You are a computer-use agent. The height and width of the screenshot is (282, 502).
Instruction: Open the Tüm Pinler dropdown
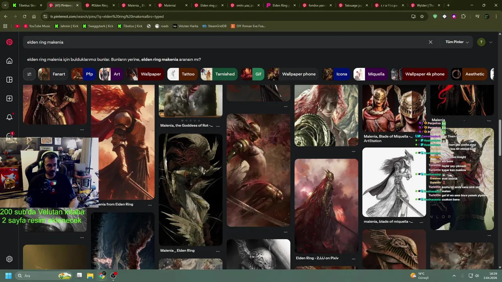457,42
